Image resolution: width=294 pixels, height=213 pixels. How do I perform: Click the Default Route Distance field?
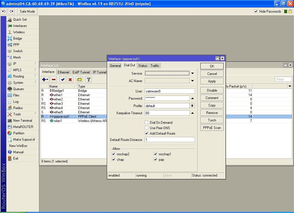pos(170,140)
